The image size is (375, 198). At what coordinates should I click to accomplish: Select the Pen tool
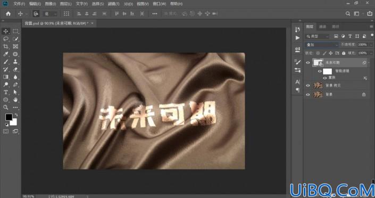[x=15, y=85]
